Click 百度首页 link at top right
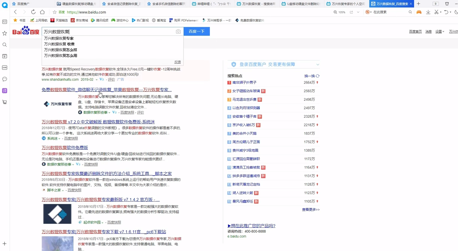This screenshot has width=458, height=251. [x=415, y=31]
